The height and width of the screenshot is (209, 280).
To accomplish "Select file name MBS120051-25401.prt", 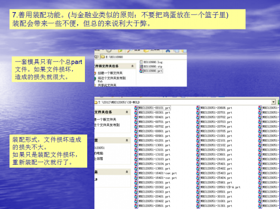I will [x=217, y=164].
